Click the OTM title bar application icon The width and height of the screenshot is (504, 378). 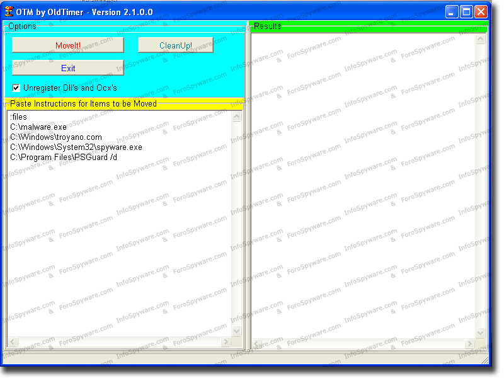[x=9, y=12]
